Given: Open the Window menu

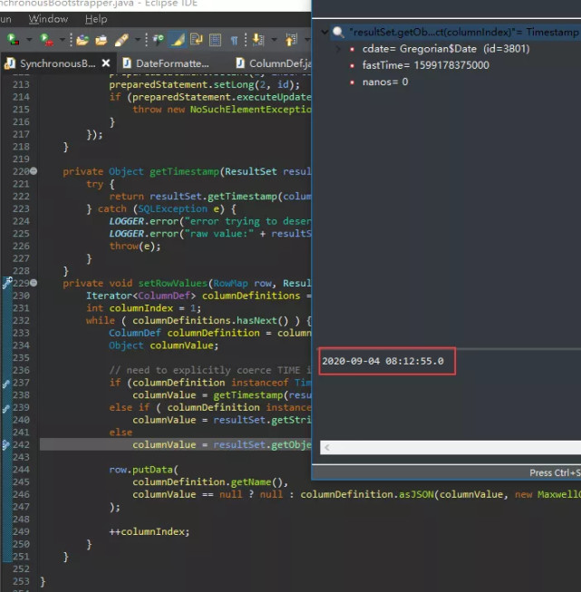Looking at the screenshot, I should tap(48, 18).
